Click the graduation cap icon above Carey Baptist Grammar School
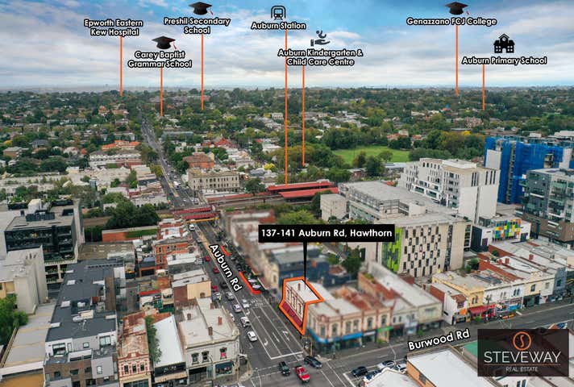Screen dimensions: 574x387 [x=164, y=43]
